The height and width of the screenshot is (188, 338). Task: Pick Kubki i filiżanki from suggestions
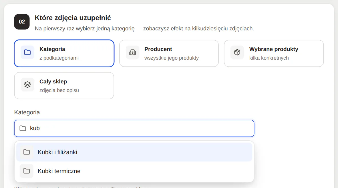tap(134, 152)
